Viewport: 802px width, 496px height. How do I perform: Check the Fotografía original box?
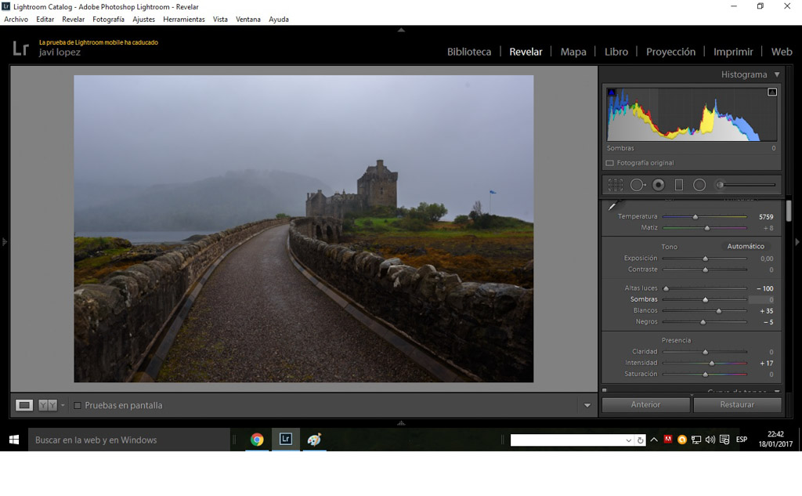pyautogui.click(x=609, y=163)
